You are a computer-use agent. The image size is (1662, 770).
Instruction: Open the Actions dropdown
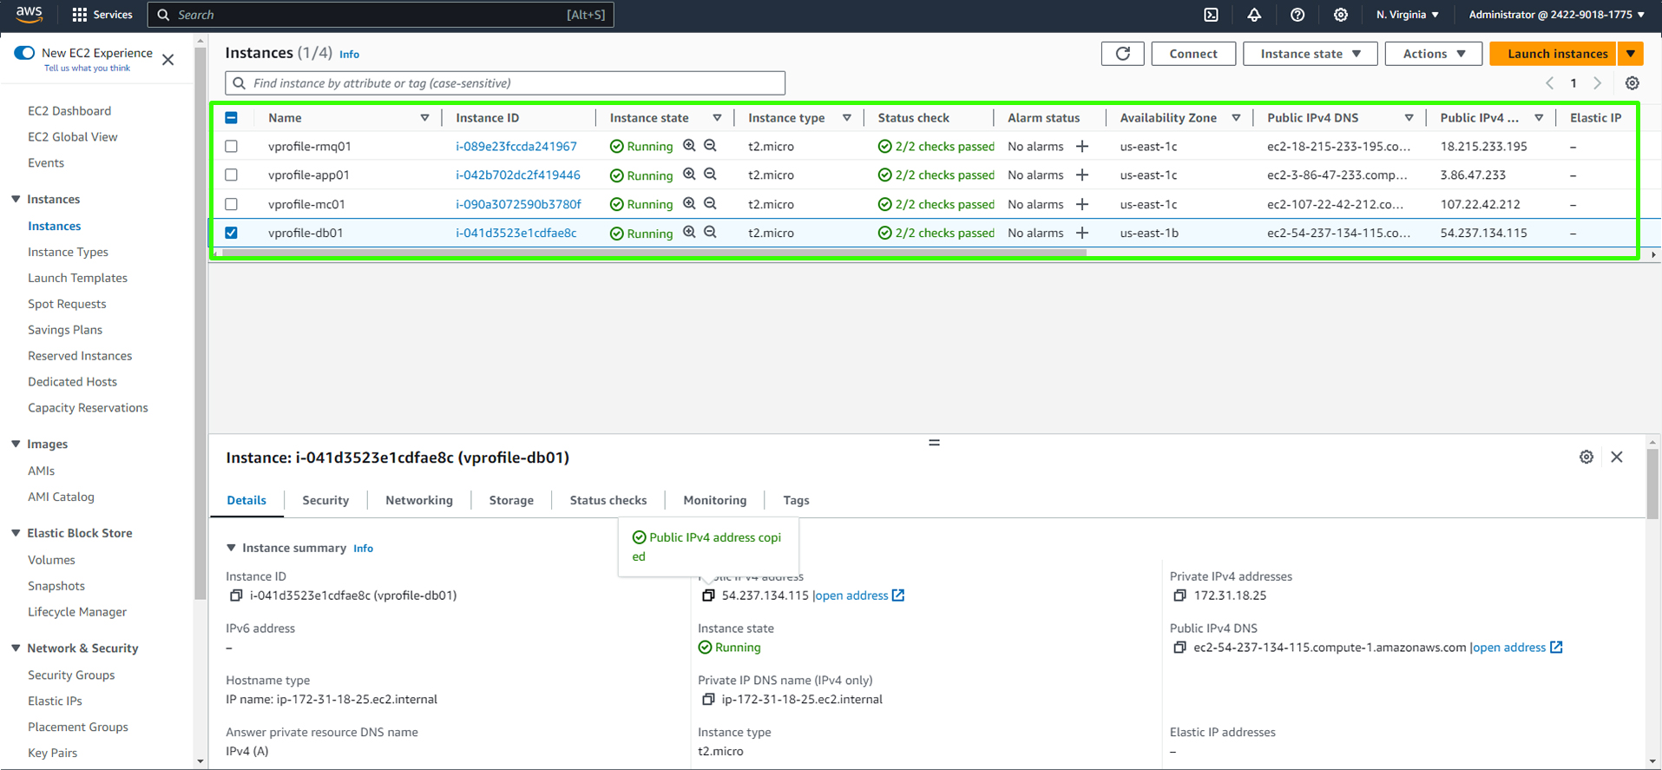1434,54
